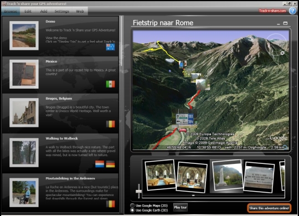Minimize the Fietstrip naar Rome panel
The height and width of the screenshot is (216, 299).
click(x=279, y=23)
